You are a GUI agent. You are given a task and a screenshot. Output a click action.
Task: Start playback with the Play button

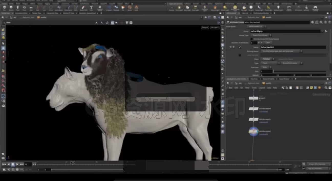(x=17, y=164)
